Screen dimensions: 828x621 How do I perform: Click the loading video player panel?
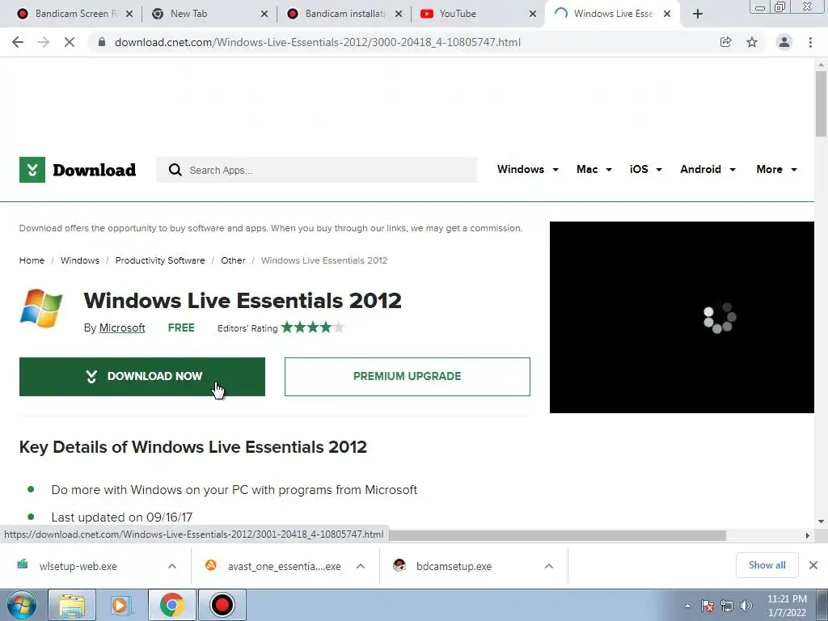[682, 317]
